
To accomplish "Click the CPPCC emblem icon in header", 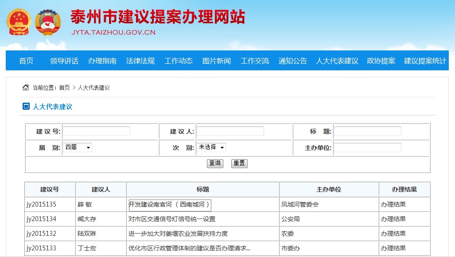I will 48,22.
